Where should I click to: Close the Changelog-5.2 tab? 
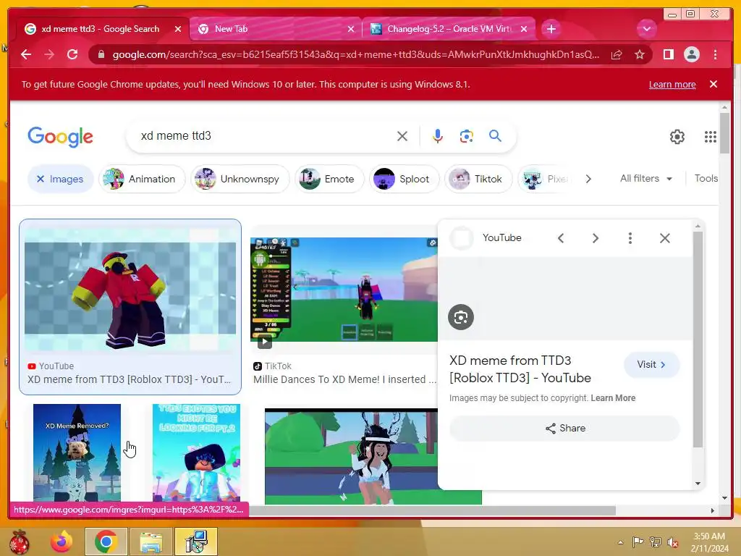tap(524, 29)
